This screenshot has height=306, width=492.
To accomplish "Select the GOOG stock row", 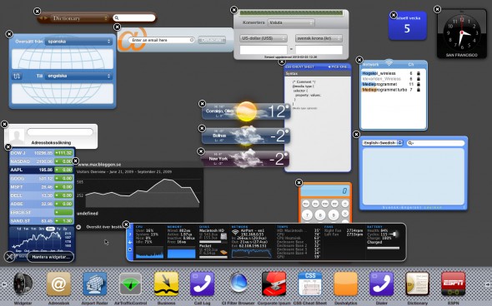I will pyautogui.click(x=42, y=178).
